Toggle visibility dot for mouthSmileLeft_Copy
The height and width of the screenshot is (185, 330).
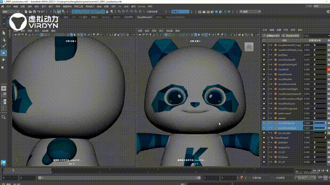tap(264, 45)
